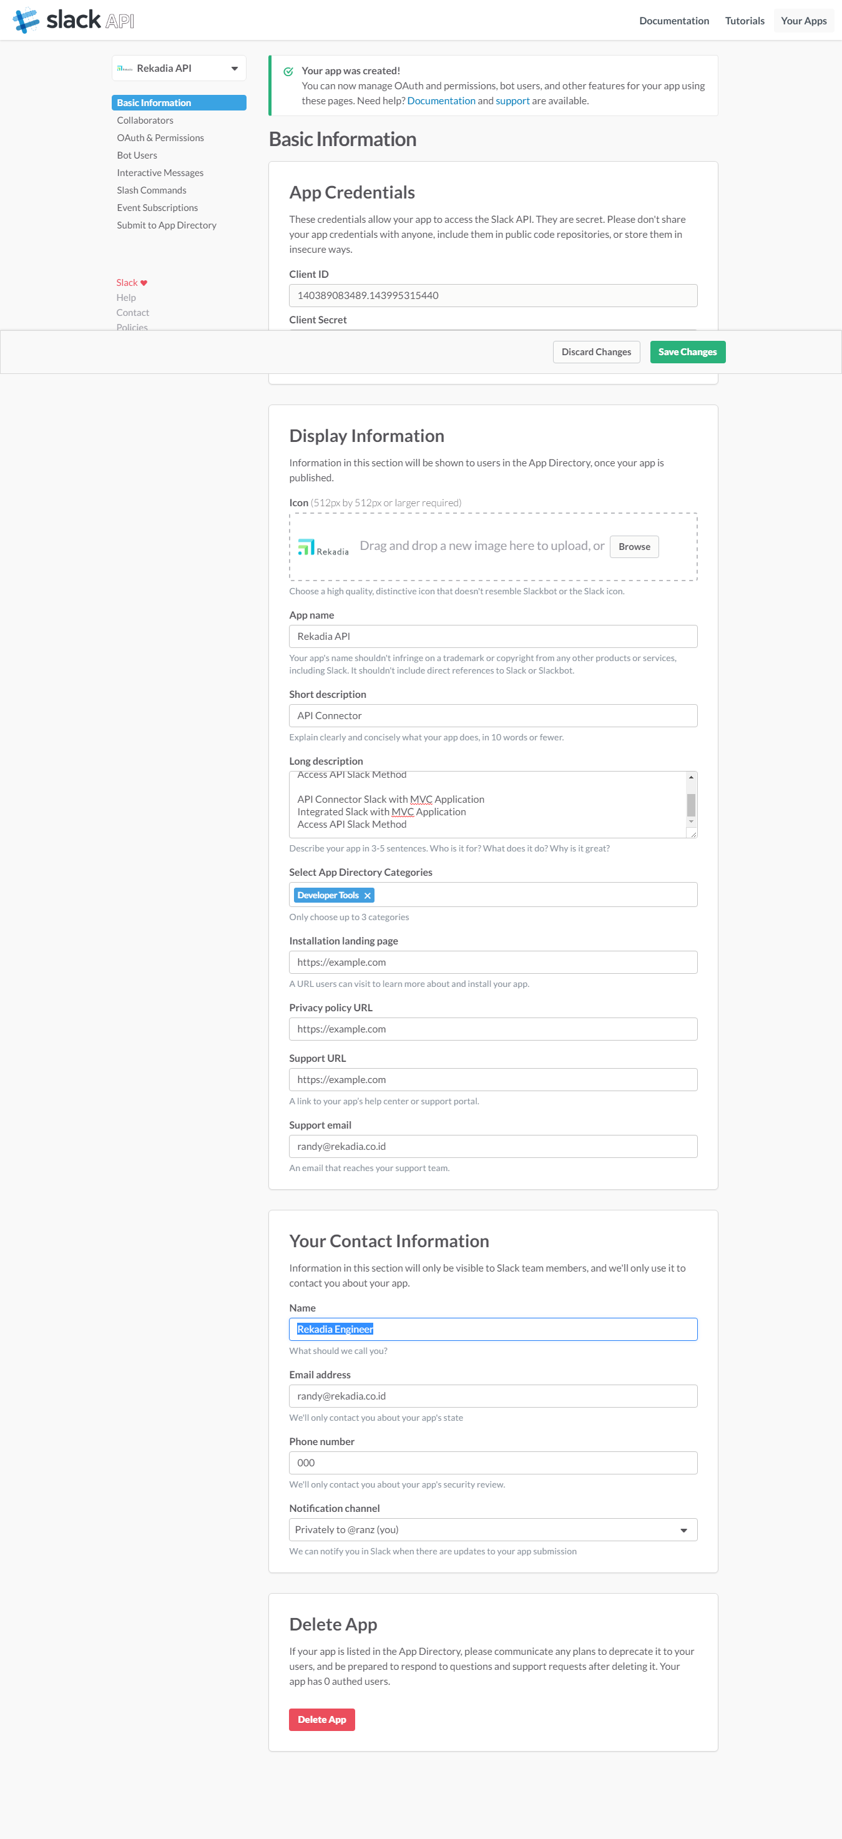Click the red heart next to Slack
The width and height of the screenshot is (842, 1839).
pos(144,283)
